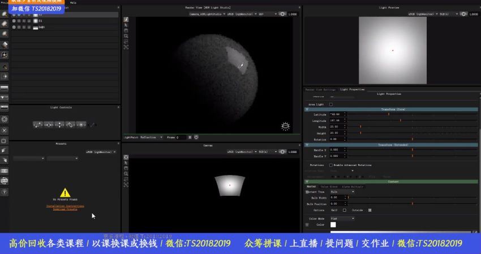Collapse the Transform (Extended) section
Screen dimensions: 481x254
(307, 144)
